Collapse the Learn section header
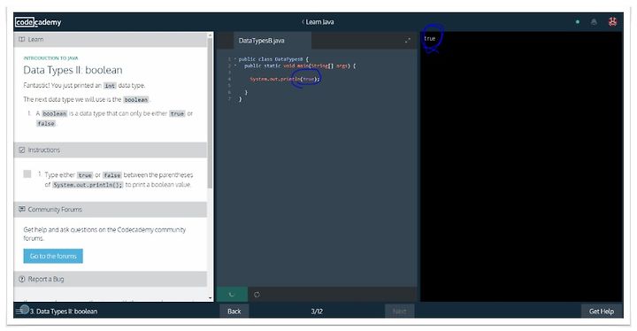 pyautogui.click(x=111, y=40)
